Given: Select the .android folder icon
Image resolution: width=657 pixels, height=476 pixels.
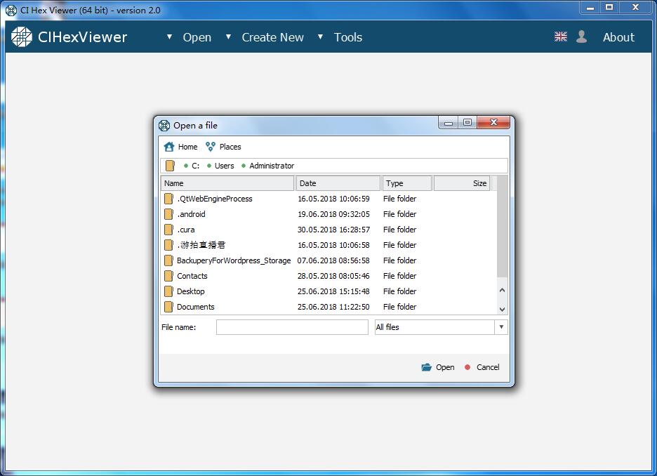Looking at the screenshot, I should click(x=168, y=214).
